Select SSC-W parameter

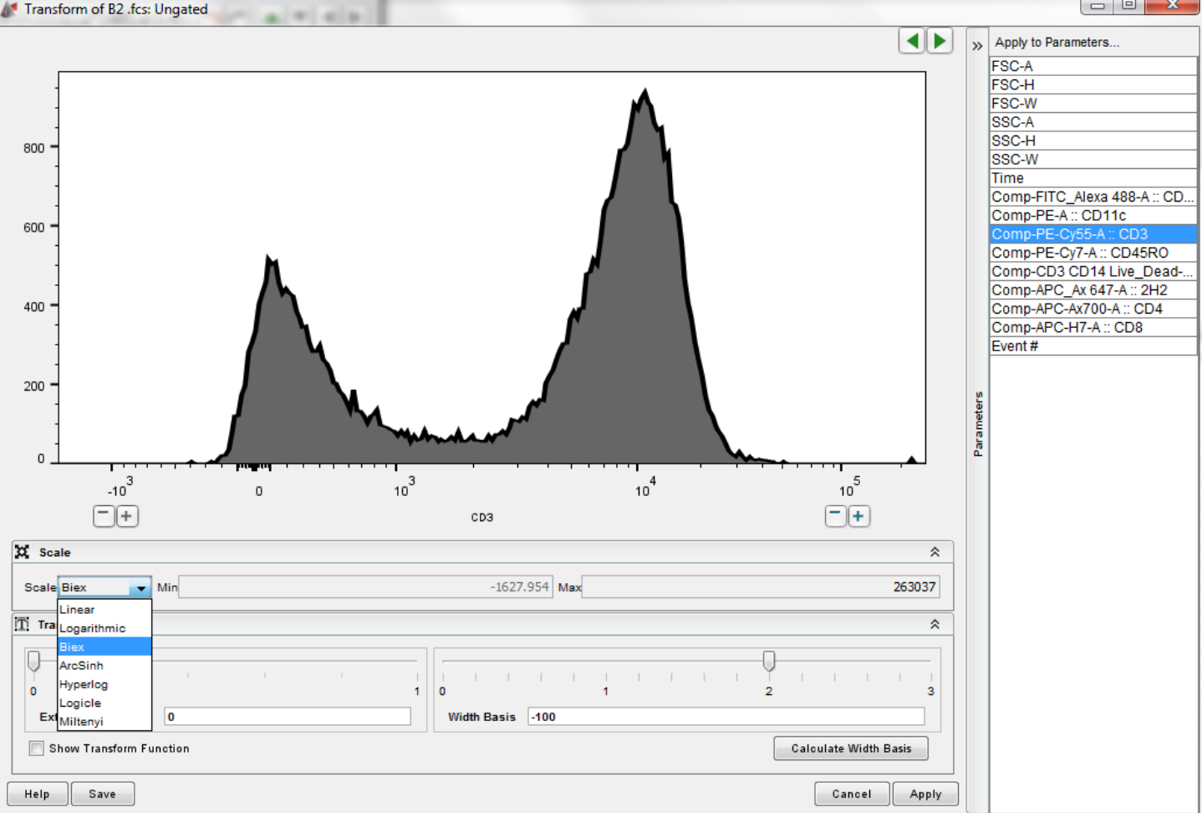[x=1092, y=160]
